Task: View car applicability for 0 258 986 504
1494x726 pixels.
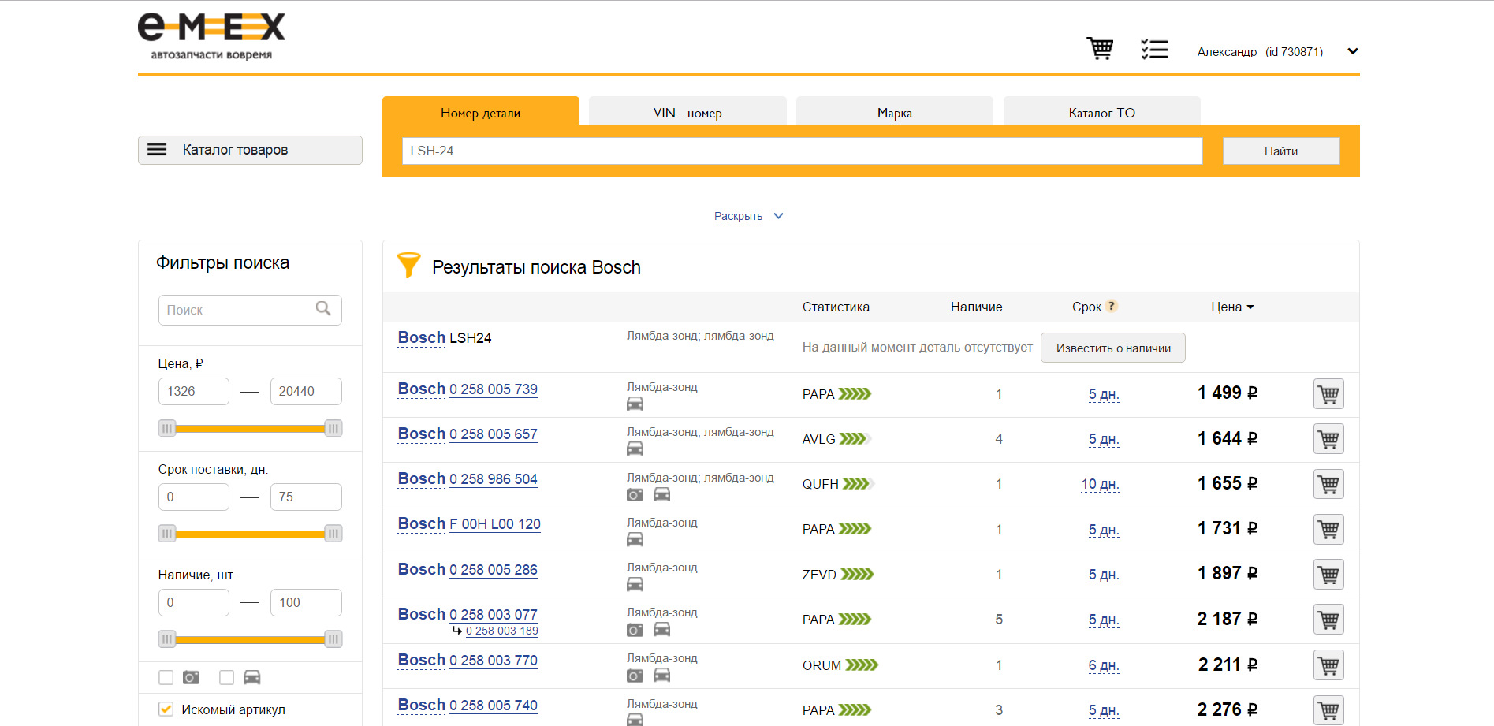Action: point(662,494)
